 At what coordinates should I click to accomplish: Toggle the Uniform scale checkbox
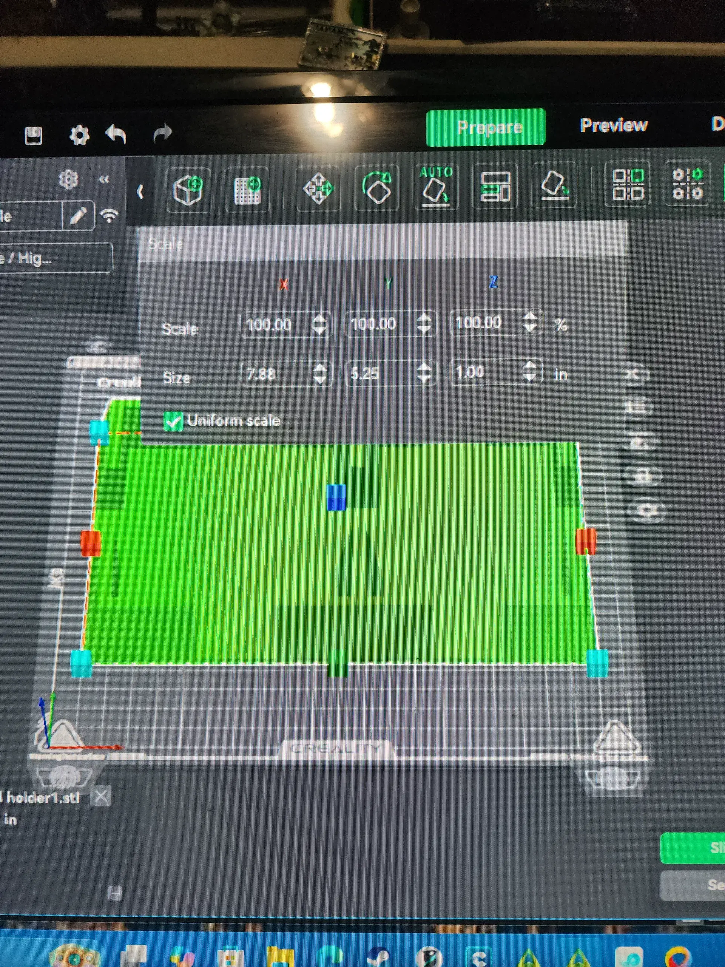tap(173, 422)
